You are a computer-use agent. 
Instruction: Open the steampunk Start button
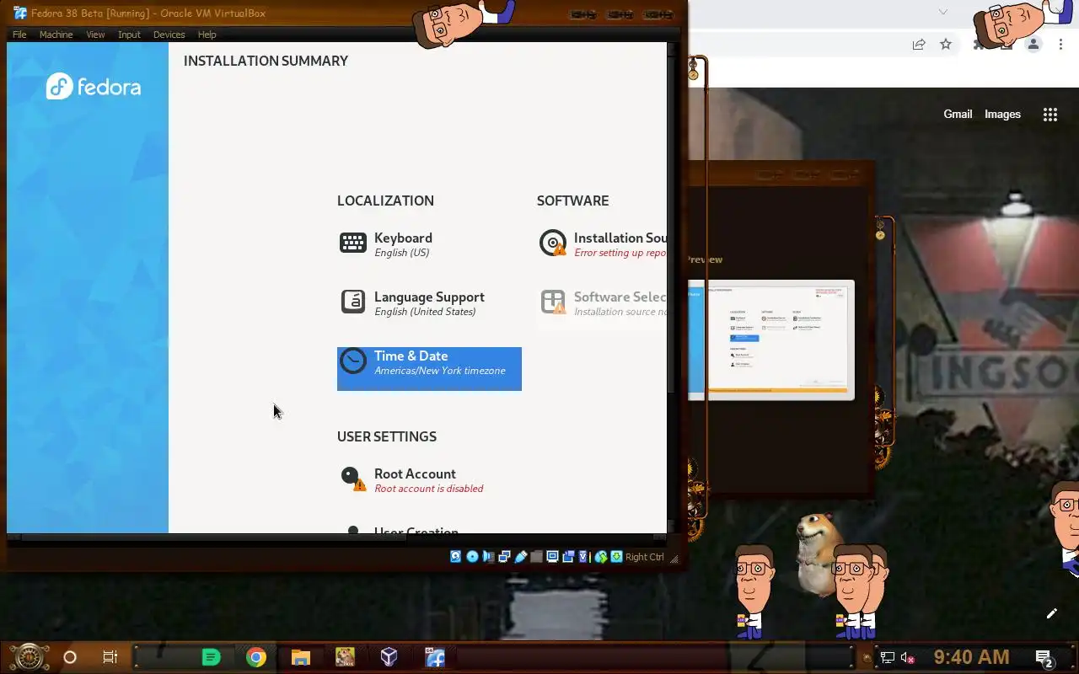[x=30, y=657]
